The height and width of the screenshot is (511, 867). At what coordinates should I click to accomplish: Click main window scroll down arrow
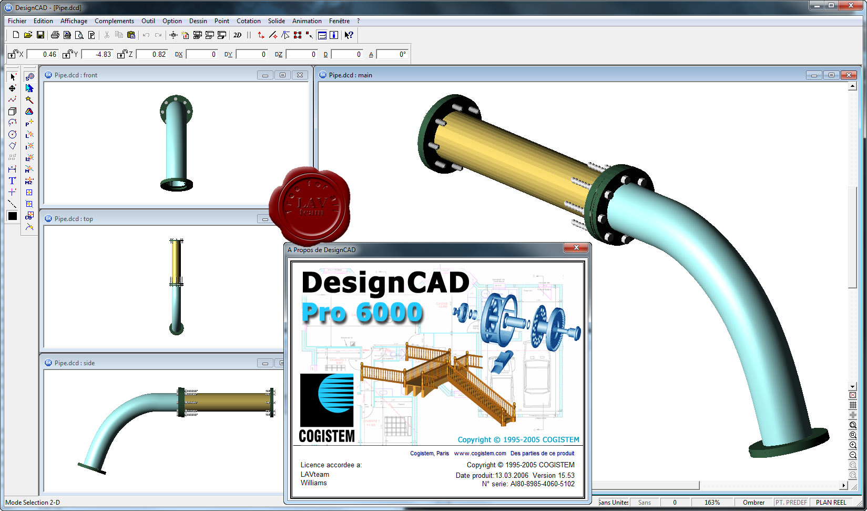click(853, 387)
